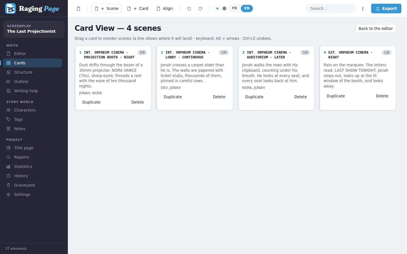Duplicate the EXT. Orpheum Cinema scene card
407x254 pixels.
pyautogui.click(x=336, y=96)
